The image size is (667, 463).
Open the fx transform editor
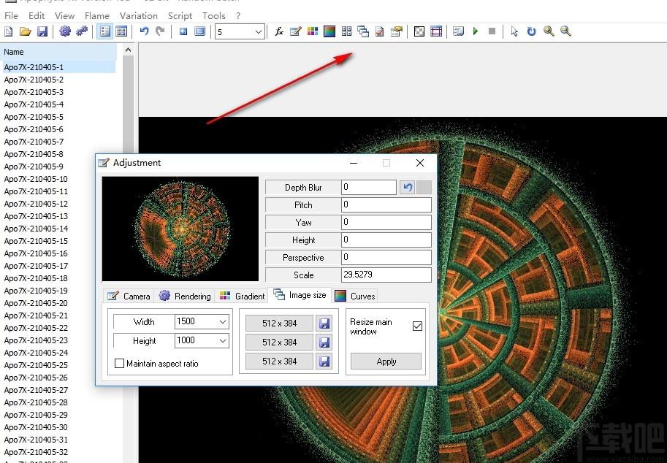pyautogui.click(x=279, y=31)
